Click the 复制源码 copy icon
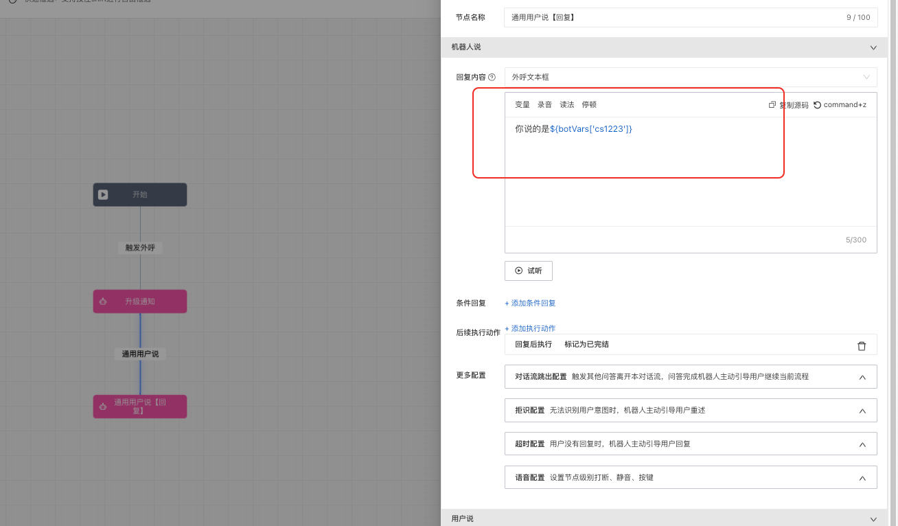Viewport: 898px width, 526px height. pos(772,105)
